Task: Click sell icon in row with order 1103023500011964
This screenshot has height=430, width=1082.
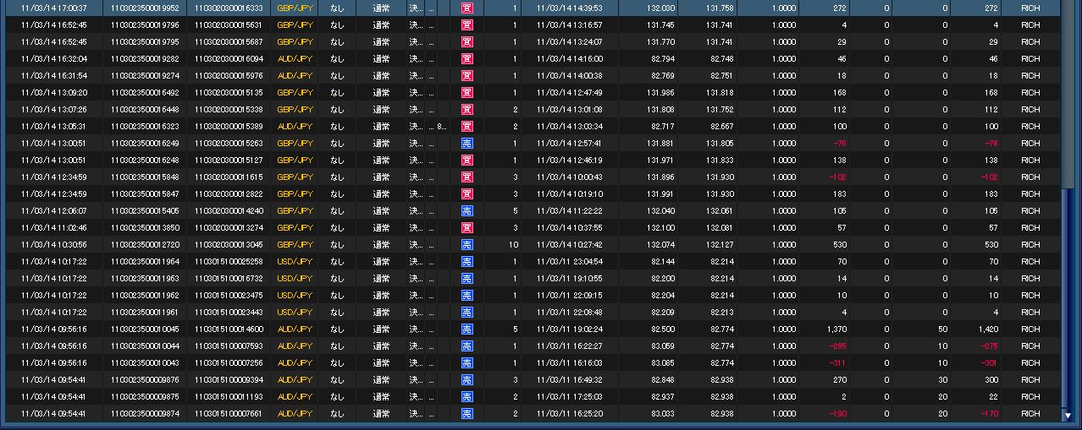Action: pyautogui.click(x=466, y=262)
